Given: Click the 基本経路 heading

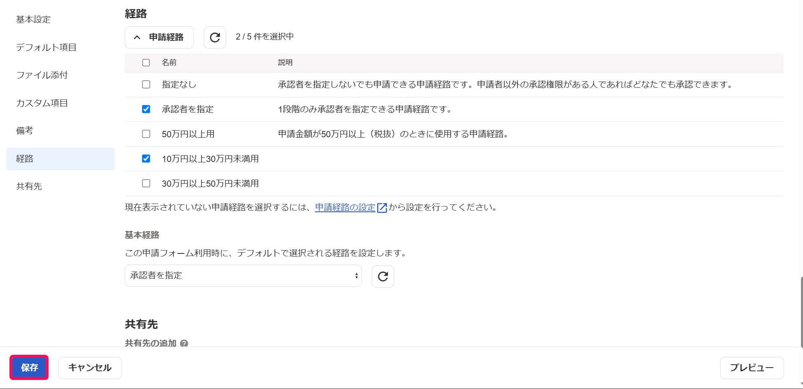Looking at the screenshot, I should point(142,235).
